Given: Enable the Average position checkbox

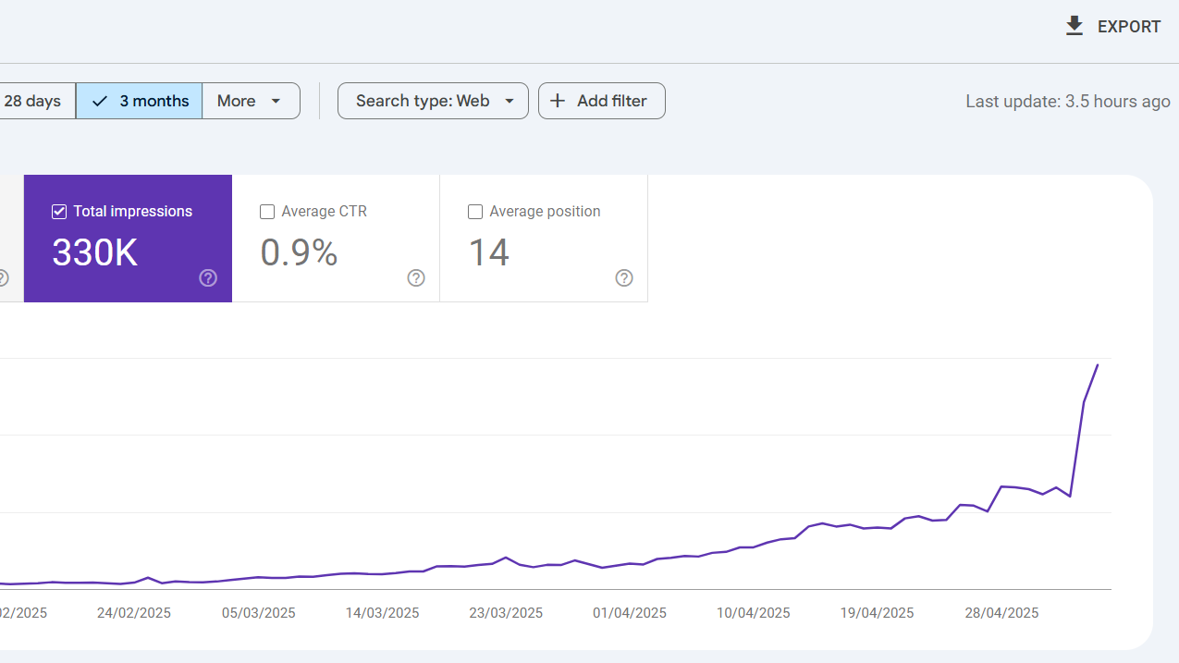Looking at the screenshot, I should pyautogui.click(x=475, y=212).
